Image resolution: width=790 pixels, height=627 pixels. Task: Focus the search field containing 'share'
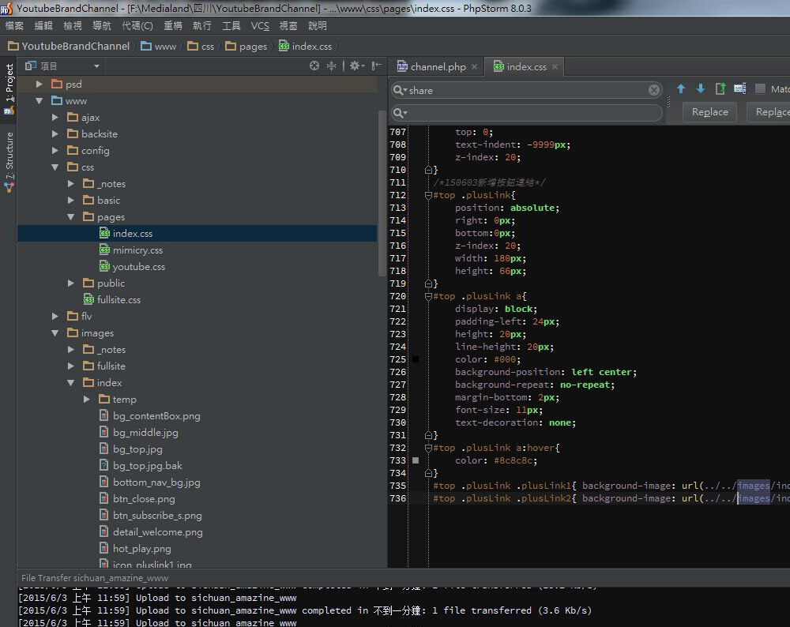pos(526,90)
